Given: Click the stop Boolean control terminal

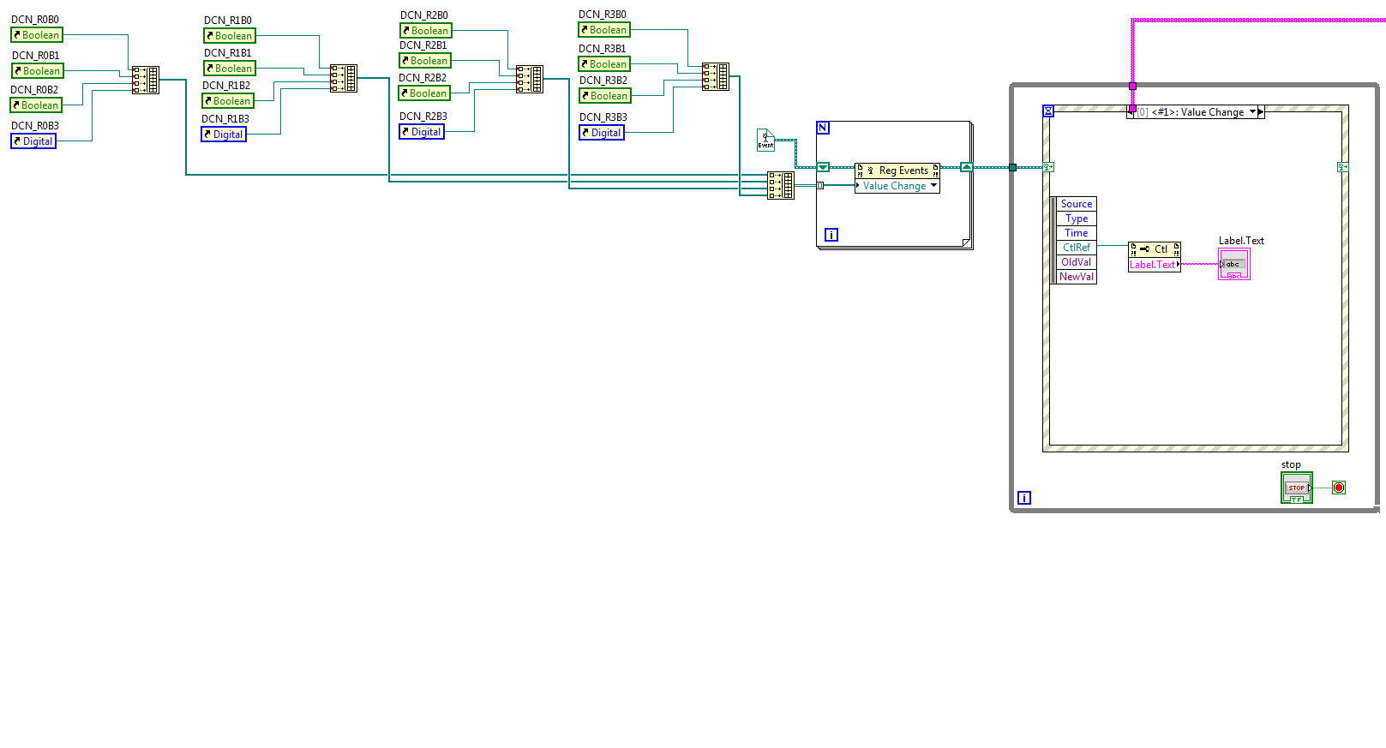Looking at the screenshot, I should click(1296, 488).
